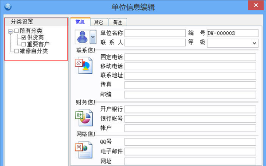Switch to the 备注 tab
The height and width of the screenshot is (166, 266).
pos(117,22)
